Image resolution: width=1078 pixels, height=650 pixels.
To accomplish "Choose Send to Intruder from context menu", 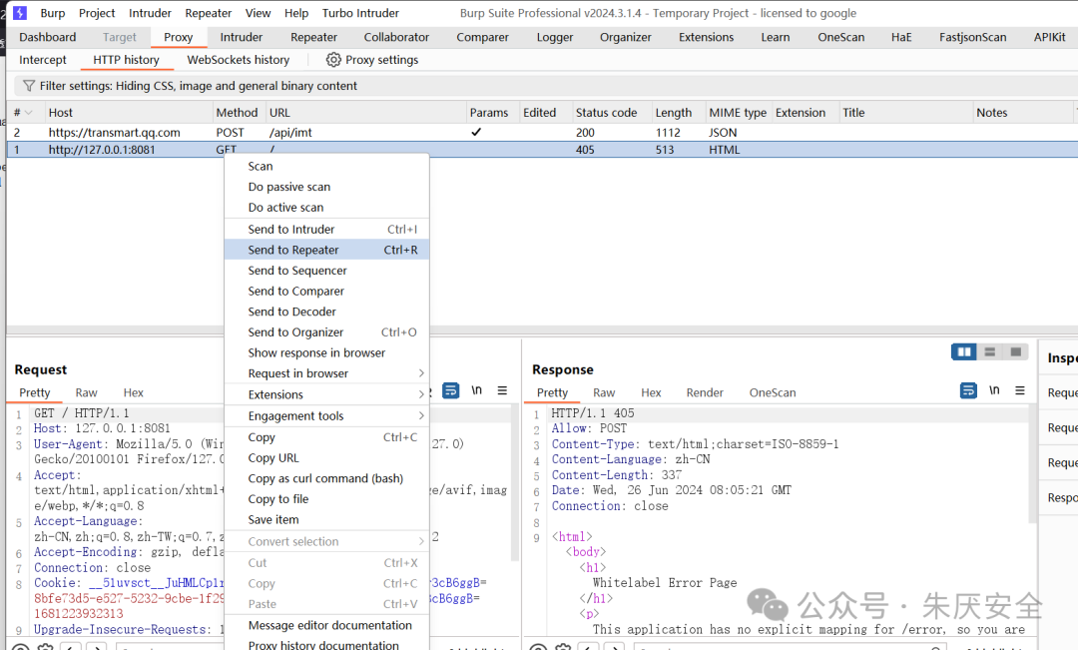I will (x=326, y=230).
